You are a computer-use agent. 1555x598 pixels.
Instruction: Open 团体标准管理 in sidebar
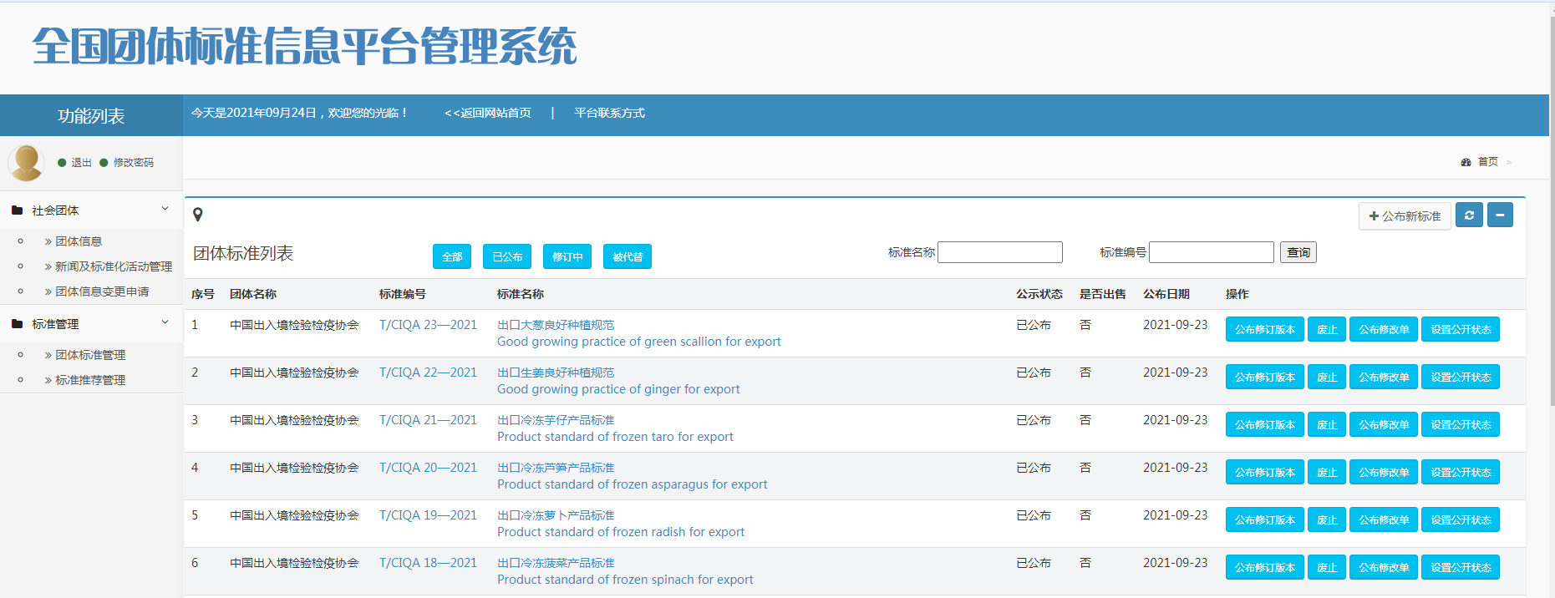tap(90, 355)
